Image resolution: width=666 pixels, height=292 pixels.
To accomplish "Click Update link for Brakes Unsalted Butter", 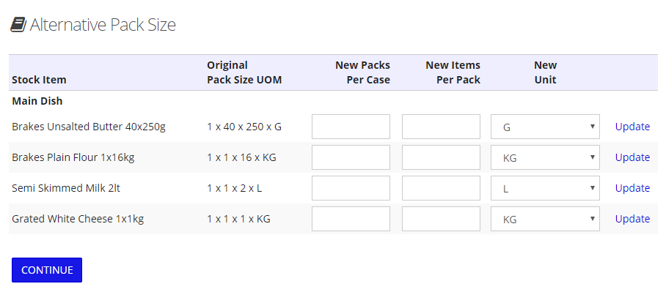I will point(632,127).
